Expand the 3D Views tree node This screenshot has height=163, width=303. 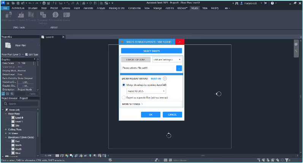coord(6,133)
